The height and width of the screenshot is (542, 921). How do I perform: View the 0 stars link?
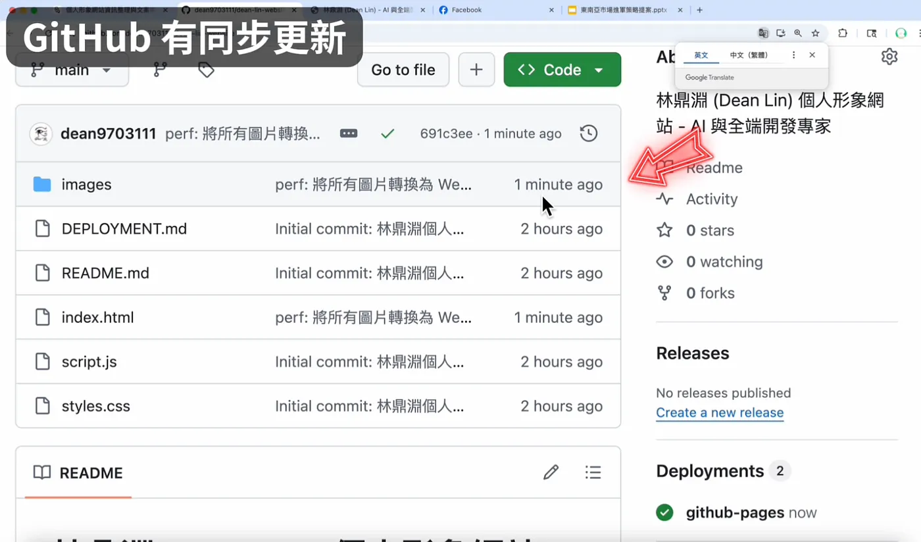pyautogui.click(x=710, y=230)
